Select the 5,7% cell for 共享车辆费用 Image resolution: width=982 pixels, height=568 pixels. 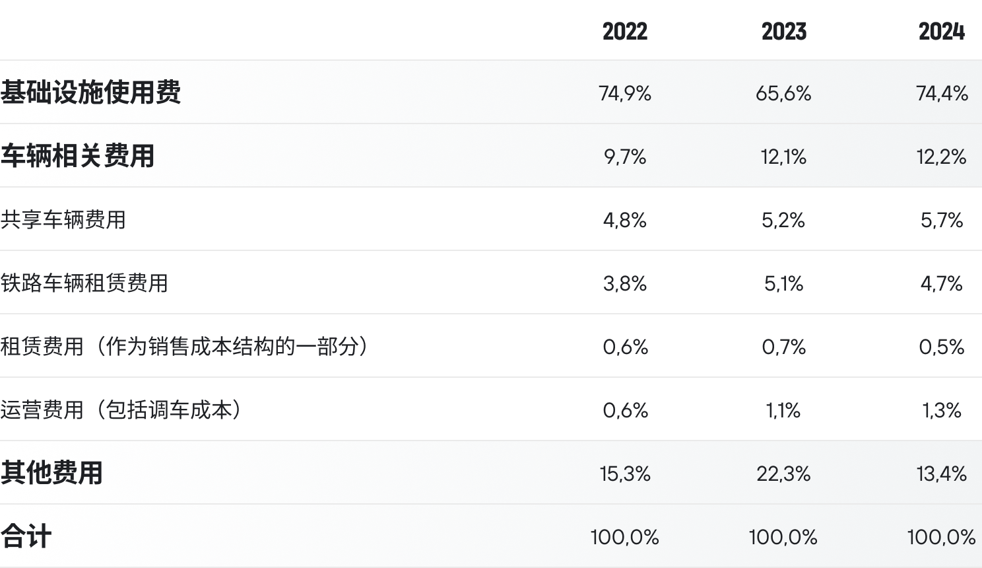[x=942, y=220]
